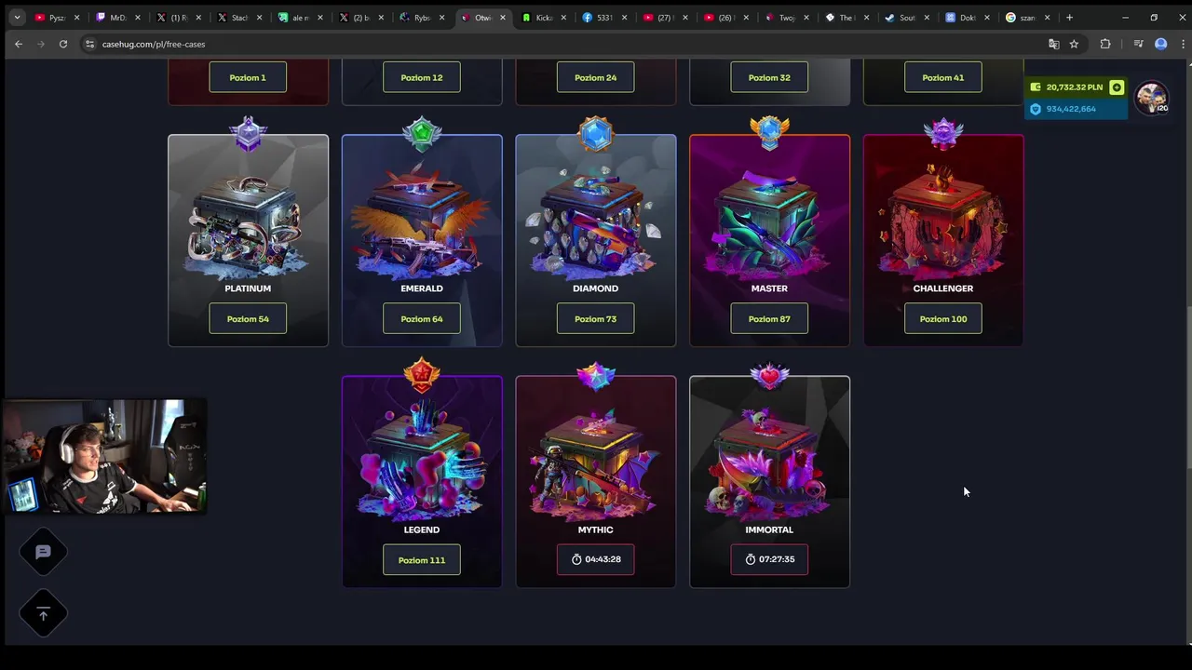
Task: Open the user profile avatar
Action: [x=1152, y=98]
